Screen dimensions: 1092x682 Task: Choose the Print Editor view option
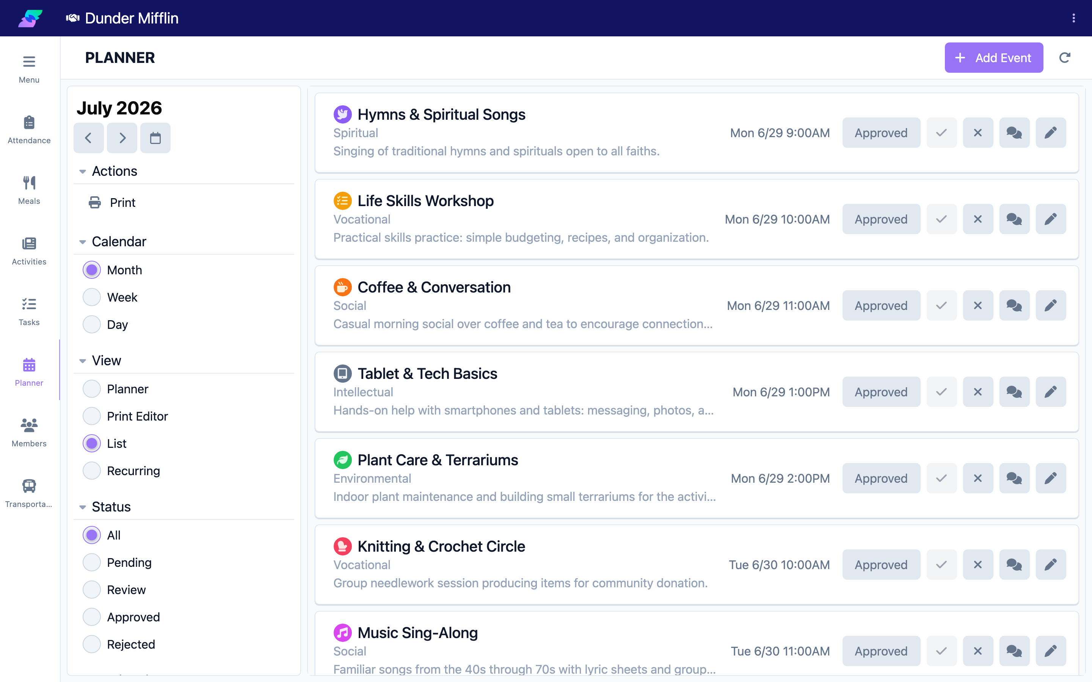click(x=92, y=416)
